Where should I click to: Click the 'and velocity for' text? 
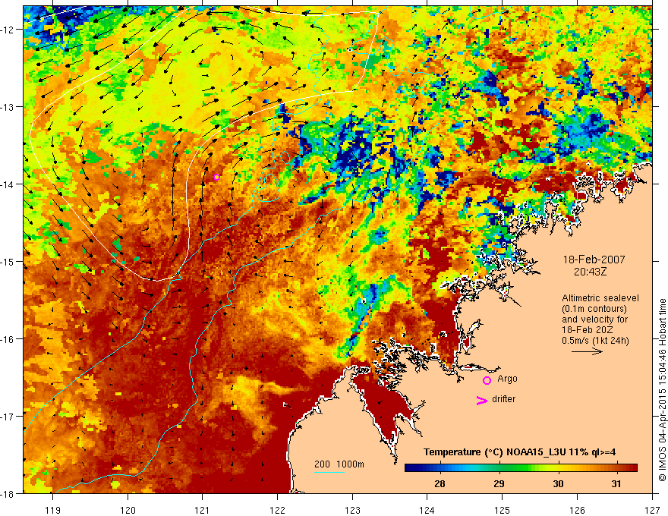(x=594, y=319)
